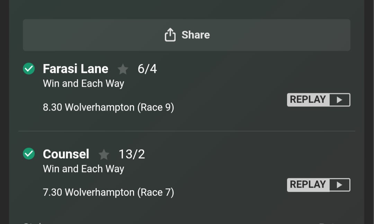Click empty area right of Share text
This screenshot has height=224, width=374.
tap(279, 35)
